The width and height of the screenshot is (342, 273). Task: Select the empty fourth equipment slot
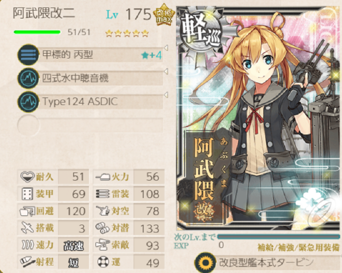click(x=90, y=125)
